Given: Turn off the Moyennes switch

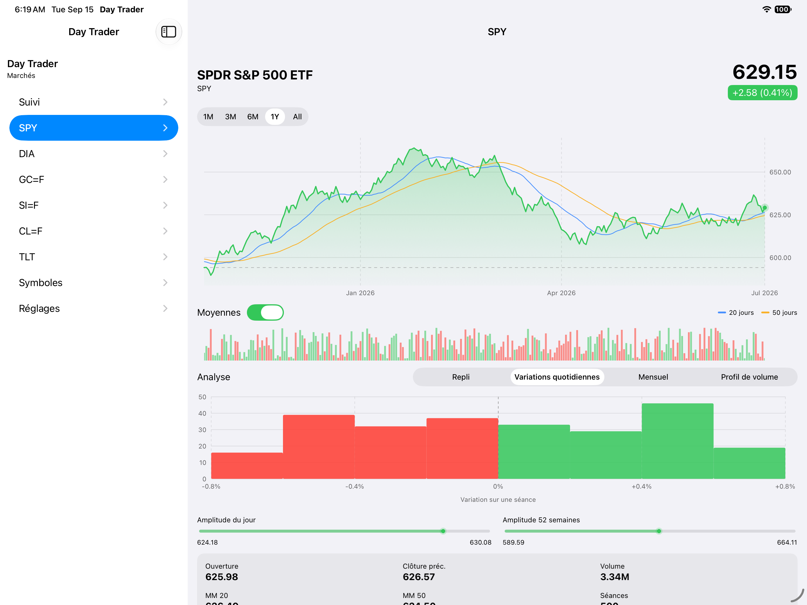Looking at the screenshot, I should [265, 312].
